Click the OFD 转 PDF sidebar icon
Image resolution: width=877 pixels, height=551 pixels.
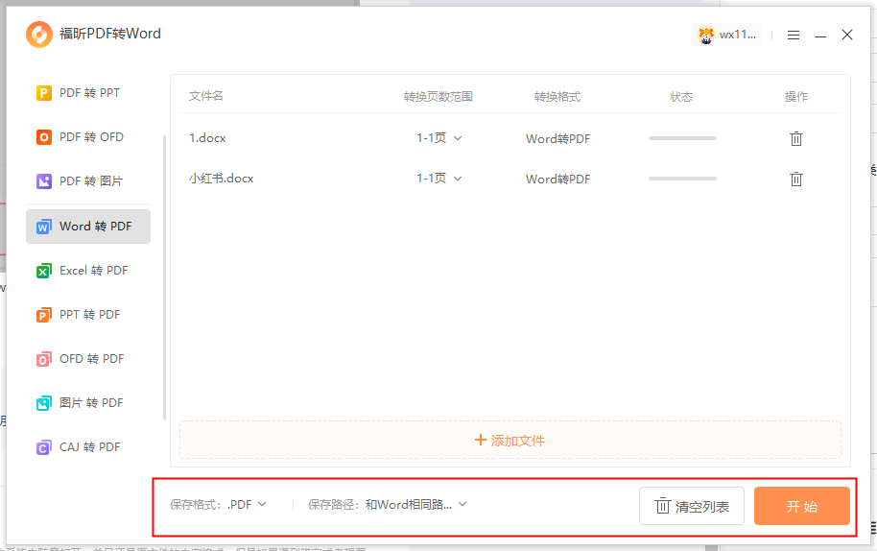(x=44, y=359)
